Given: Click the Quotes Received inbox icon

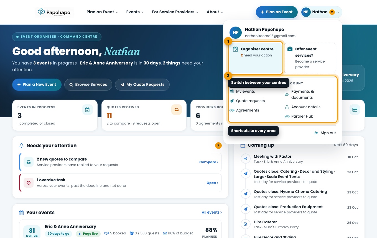Looking at the screenshot, I should point(177,110).
